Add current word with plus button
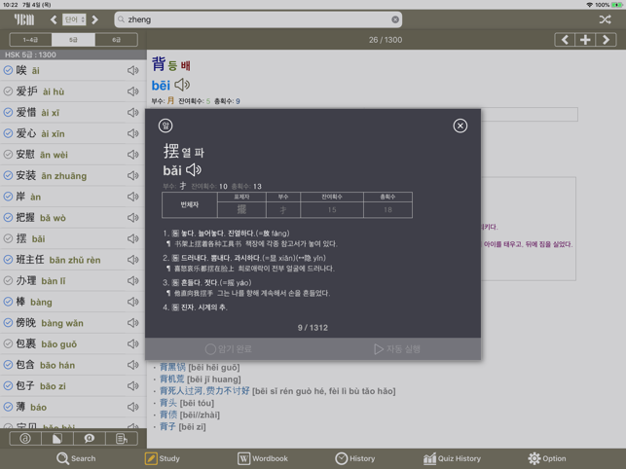Screen dimensions: 626x469 tap(585, 40)
